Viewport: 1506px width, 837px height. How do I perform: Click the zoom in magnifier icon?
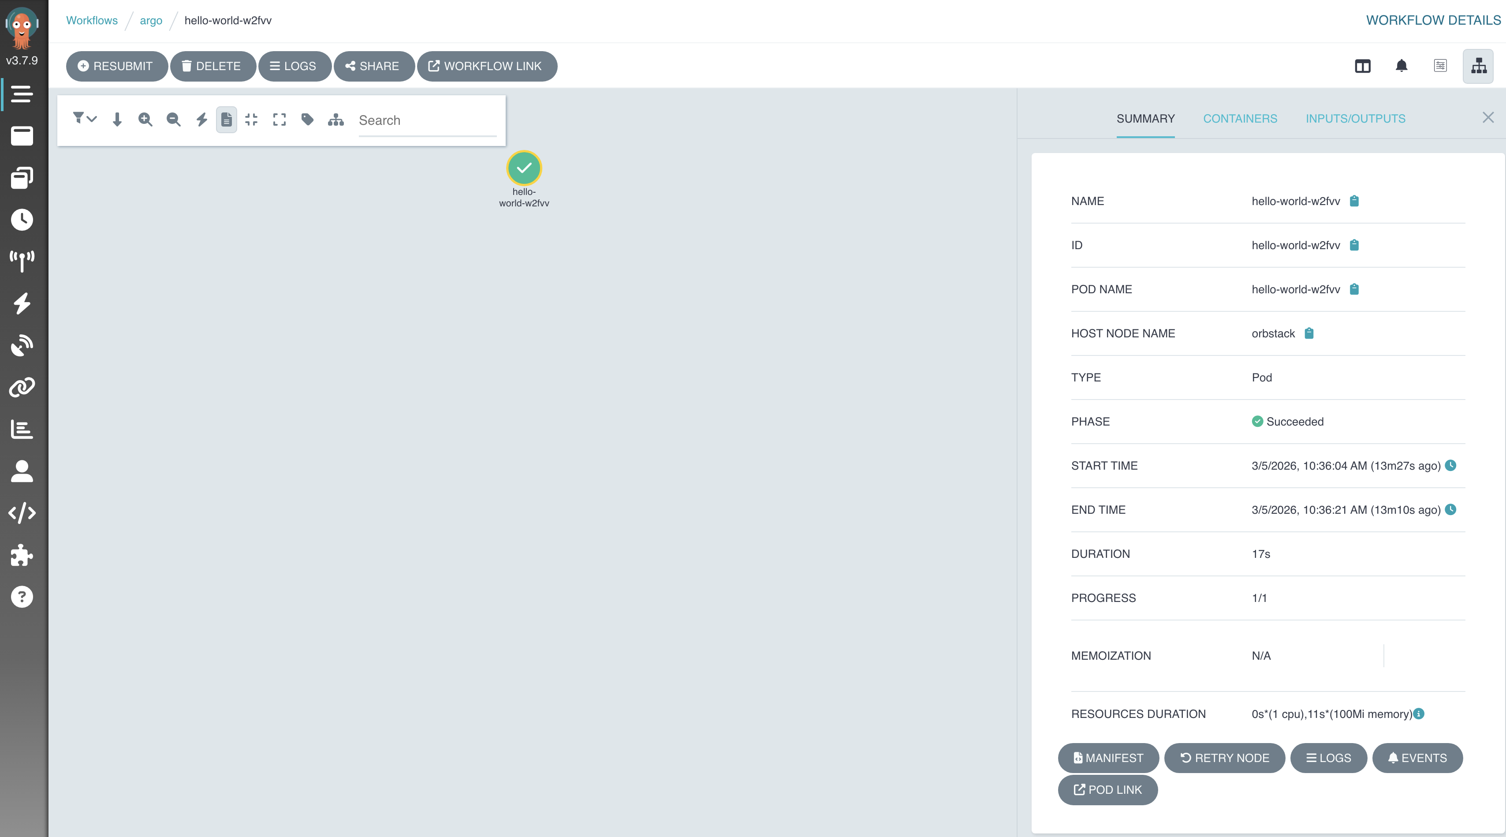point(145,120)
